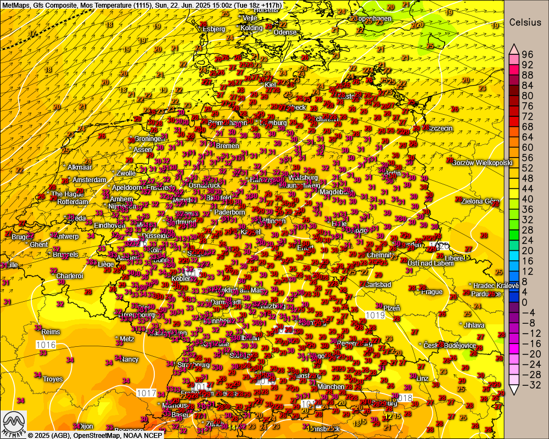This screenshot has width=549, height=439.
Task: Select the 1016 pressure contour label
Action: (x=46, y=345)
